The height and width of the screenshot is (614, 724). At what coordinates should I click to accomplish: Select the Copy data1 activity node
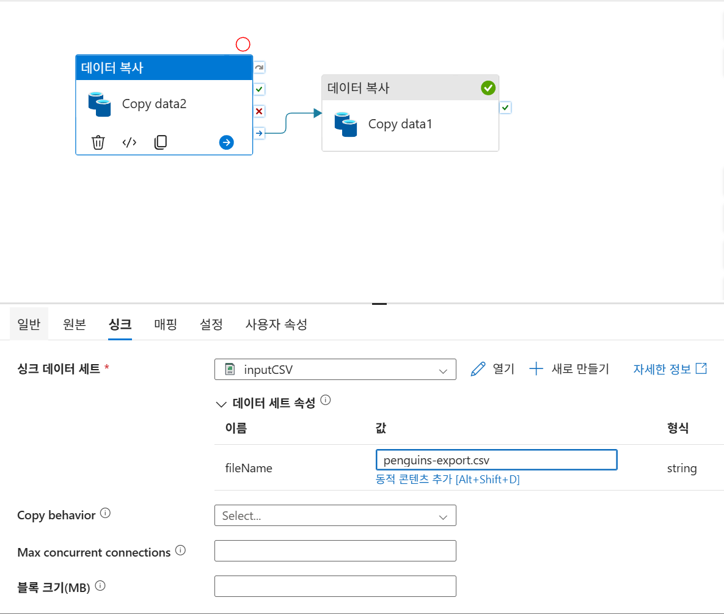pos(411,113)
